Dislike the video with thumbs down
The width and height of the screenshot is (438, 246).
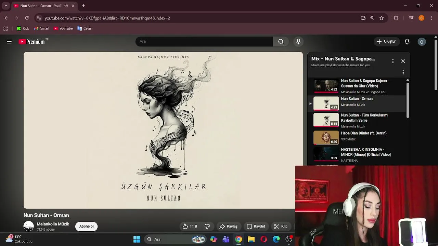pos(207,226)
